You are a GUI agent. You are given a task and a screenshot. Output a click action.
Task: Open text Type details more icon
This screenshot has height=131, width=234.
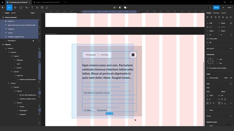pos(231,103)
